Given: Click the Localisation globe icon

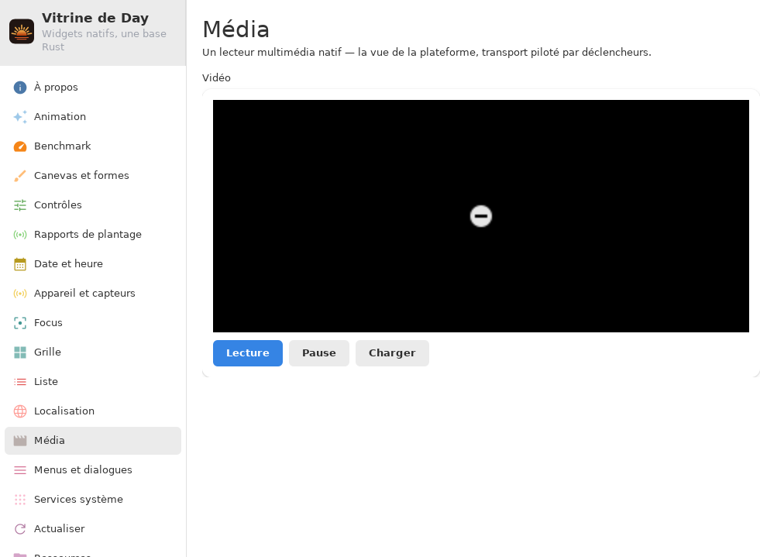Looking at the screenshot, I should click(20, 411).
